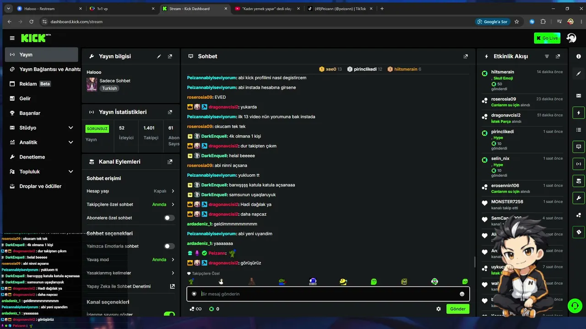Pop out the Sohbet chat panel
Image resolution: width=586 pixels, height=329 pixels.
click(466, 56)
